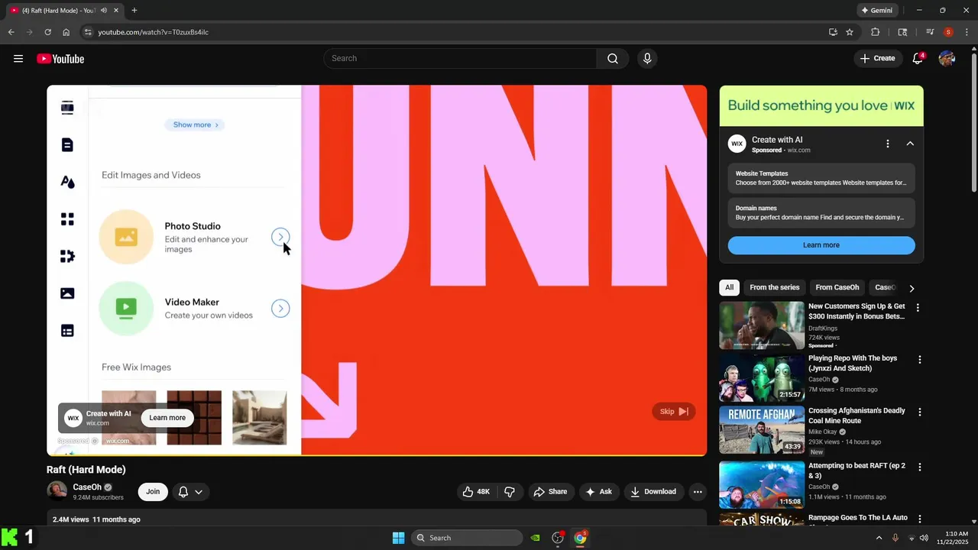The image size is (978, 550).
Task: Open the YouTube guide hamburger menu
Action: [18, 59]
